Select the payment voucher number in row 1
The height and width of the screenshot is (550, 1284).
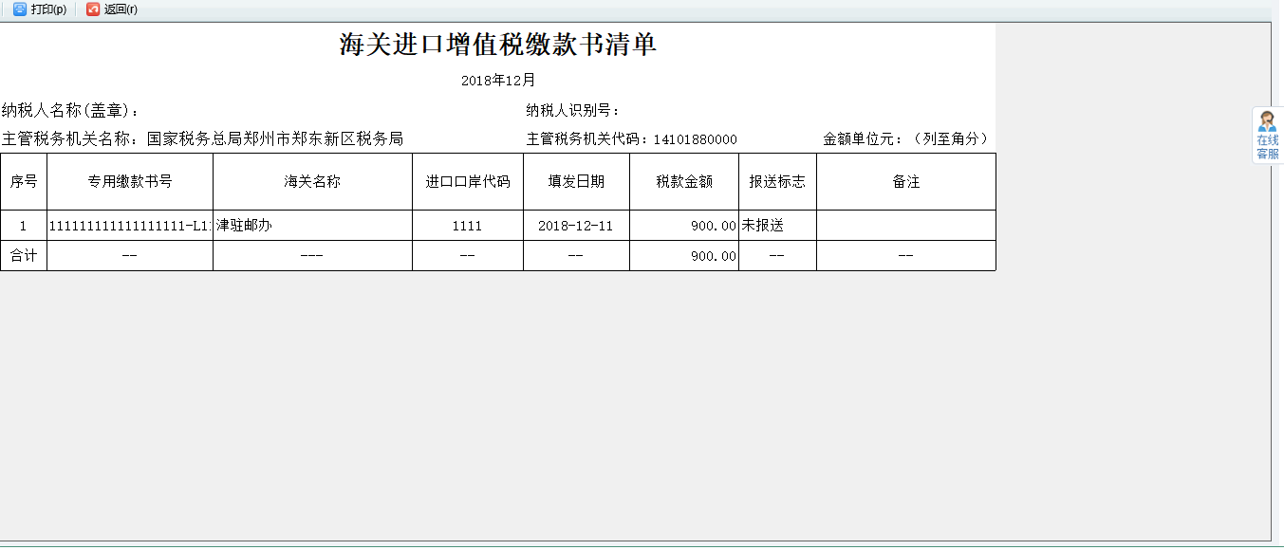(x=130, y=226)
